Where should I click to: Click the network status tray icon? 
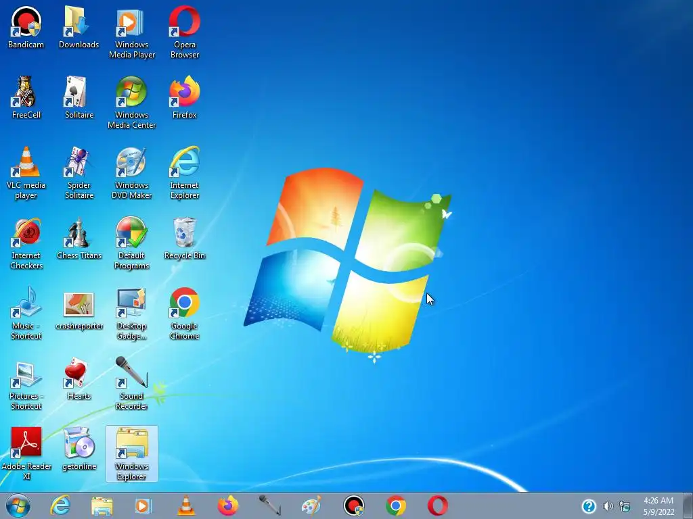(x=625, y=506)
